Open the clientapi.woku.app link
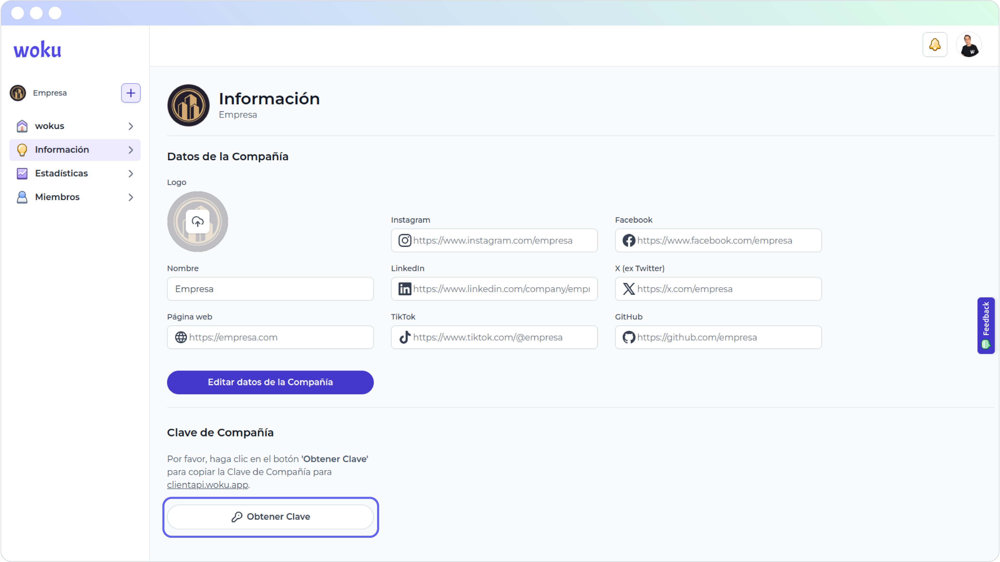 point(207,485)
